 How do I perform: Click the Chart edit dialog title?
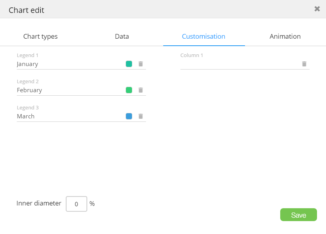point(26,10)
